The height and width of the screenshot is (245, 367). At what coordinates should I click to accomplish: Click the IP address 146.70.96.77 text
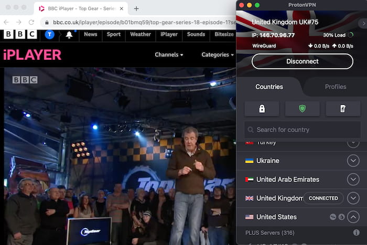(x=277, y=35)
